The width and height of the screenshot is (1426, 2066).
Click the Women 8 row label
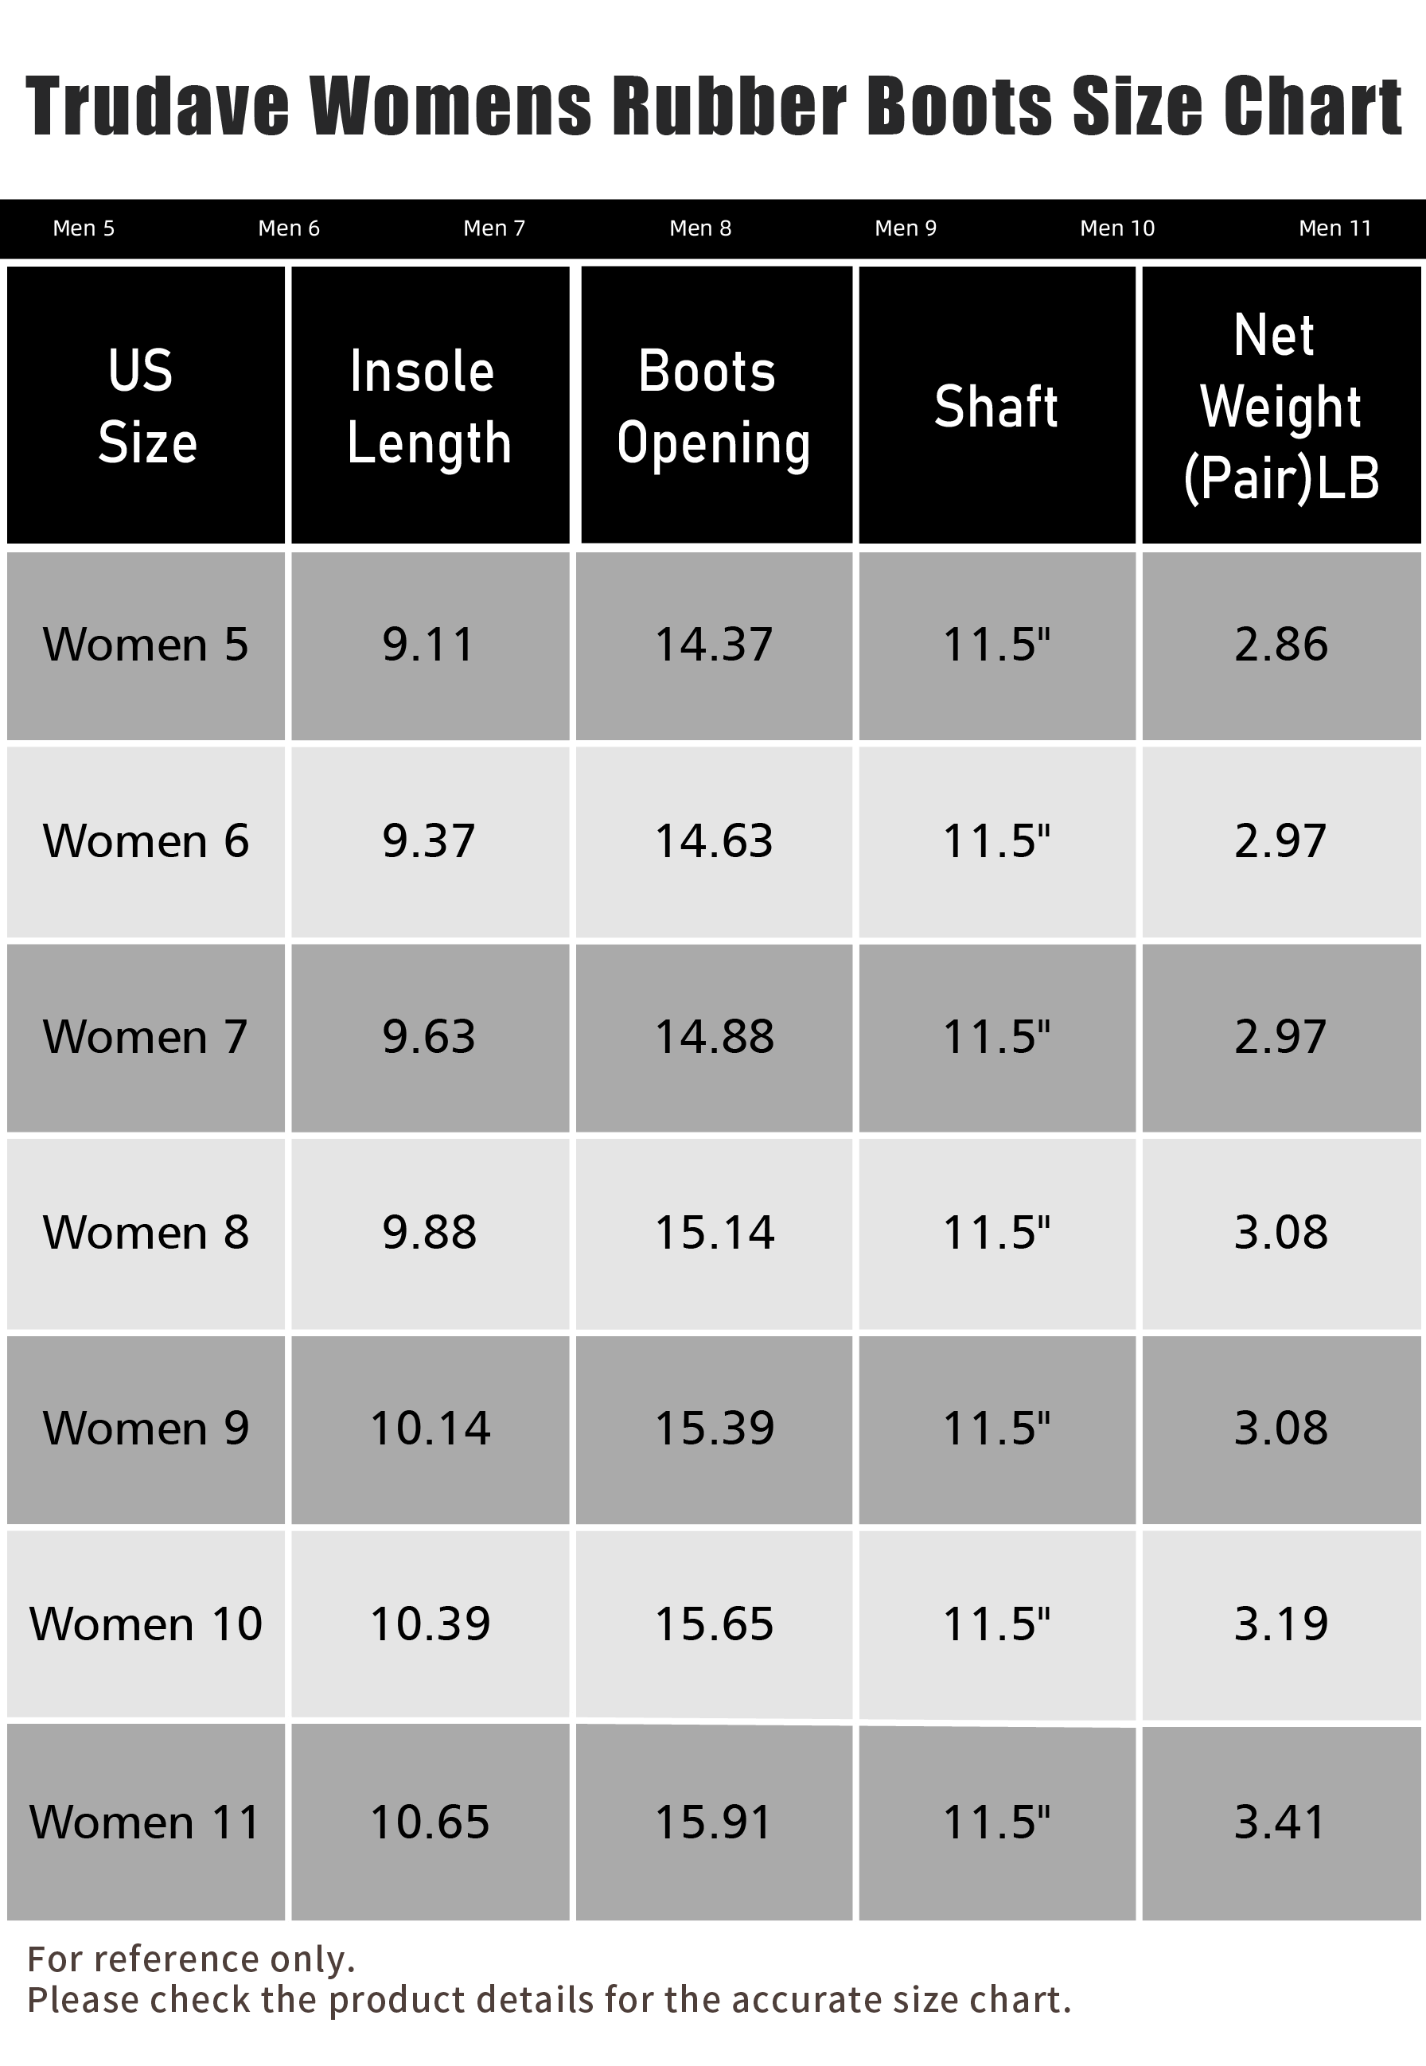pyautogui.click(x=146, y=1234)
